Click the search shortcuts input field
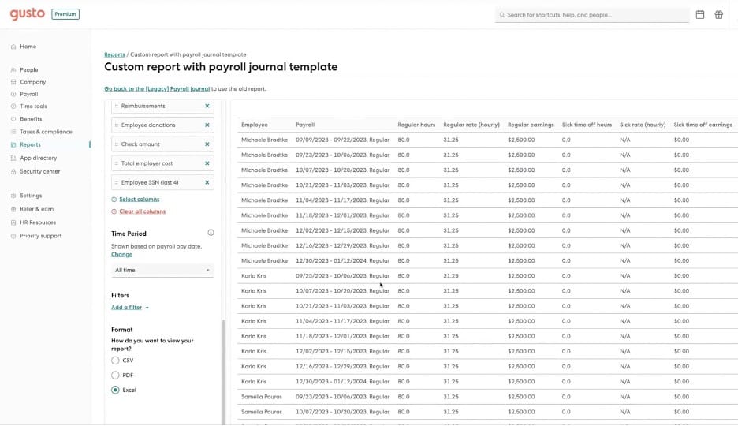This screenshot has width=738, height=426. 593,15
